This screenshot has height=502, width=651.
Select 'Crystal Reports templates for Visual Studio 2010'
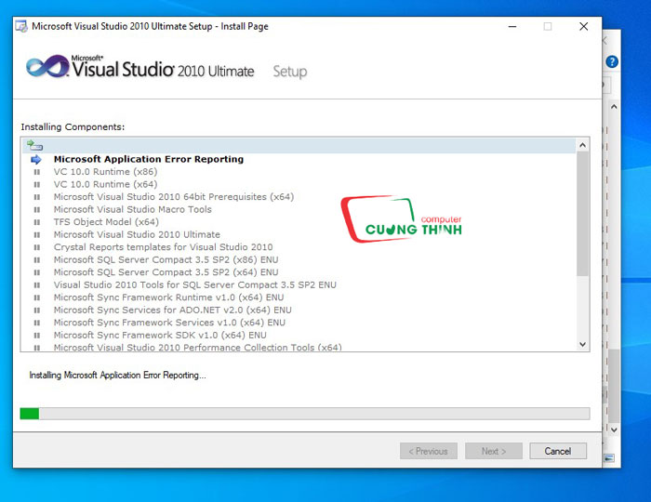coord(163,247)
